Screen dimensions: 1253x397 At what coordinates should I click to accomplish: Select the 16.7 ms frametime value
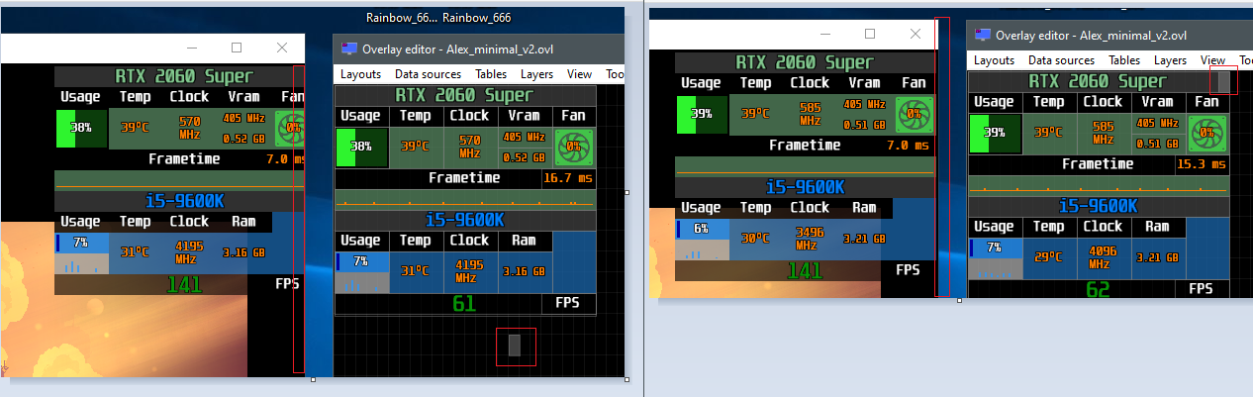pyautogui.click(x=568, y=178)
